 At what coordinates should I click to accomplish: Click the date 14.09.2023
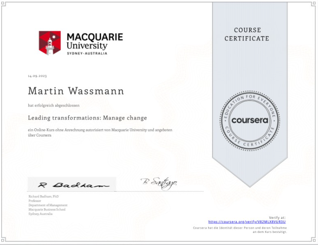coord(37,76)
